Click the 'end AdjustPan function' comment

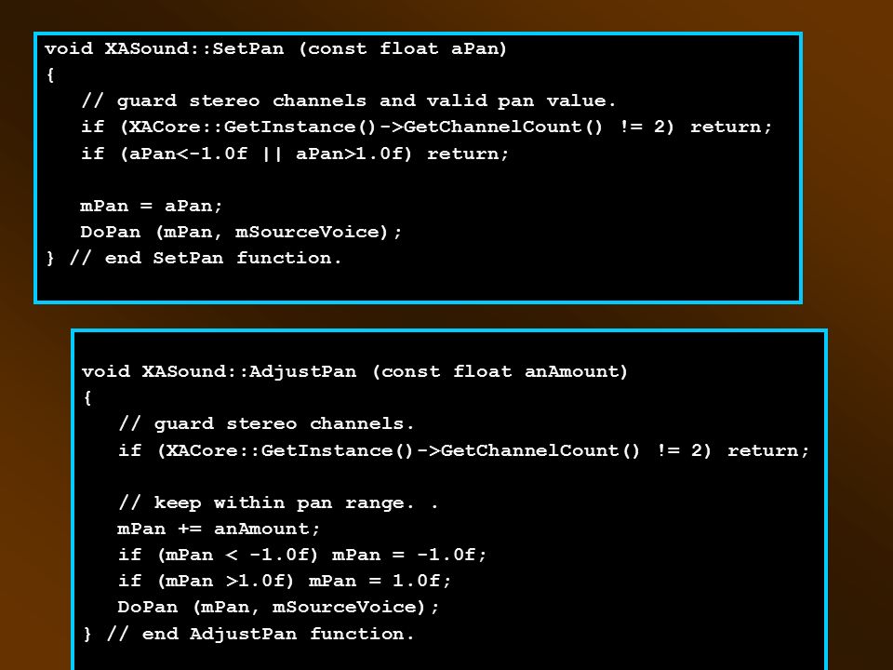(260, 634)
